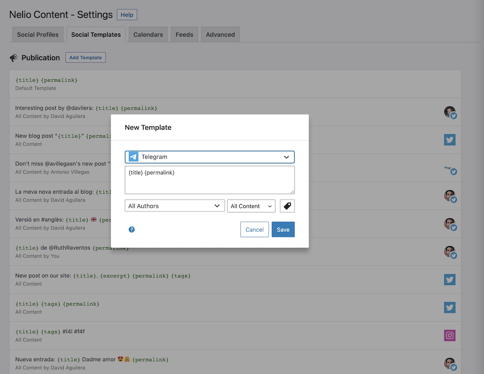The image size is (484, 374).
Task: Click the Telegram icon in network selector
Action: [x=134, y=157]
